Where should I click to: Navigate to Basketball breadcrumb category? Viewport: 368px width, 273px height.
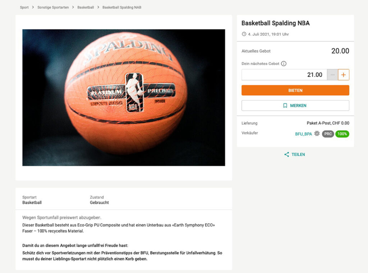pyautogui.click(x=86, y=7)
